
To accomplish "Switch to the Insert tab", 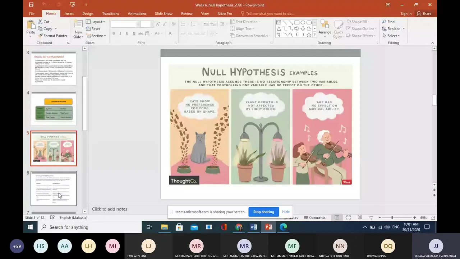I will coord(69,14).
